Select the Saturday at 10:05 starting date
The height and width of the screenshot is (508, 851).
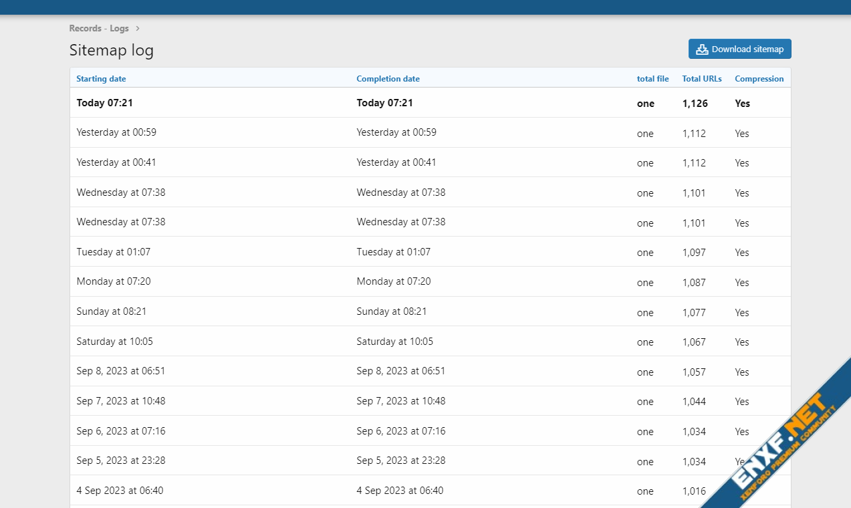point(114,342)
